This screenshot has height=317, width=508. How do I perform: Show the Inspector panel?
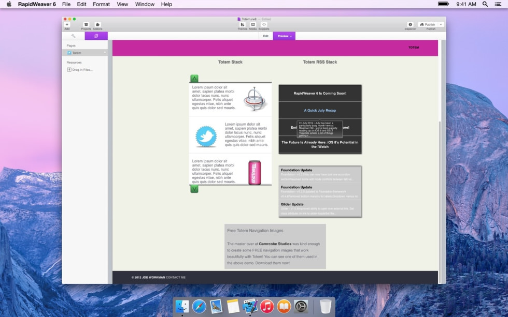(410, 24)
